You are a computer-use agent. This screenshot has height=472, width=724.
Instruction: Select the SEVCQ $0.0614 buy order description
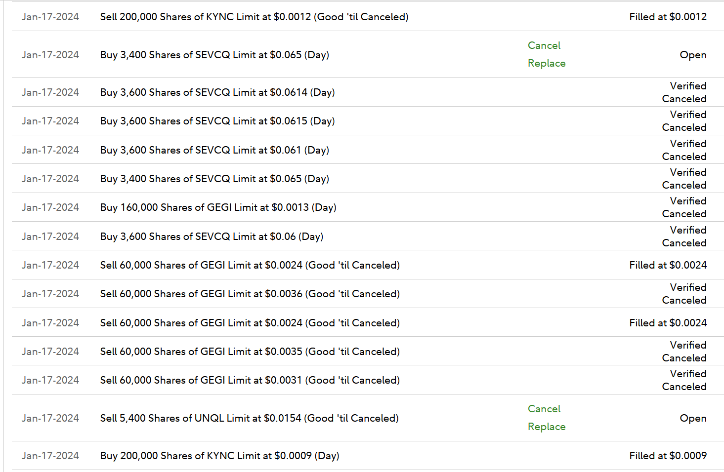[x=217, y=92]
